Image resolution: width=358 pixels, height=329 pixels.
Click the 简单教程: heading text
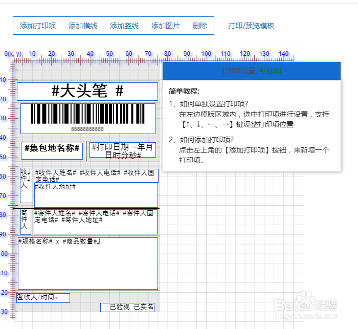click(184, 91)
